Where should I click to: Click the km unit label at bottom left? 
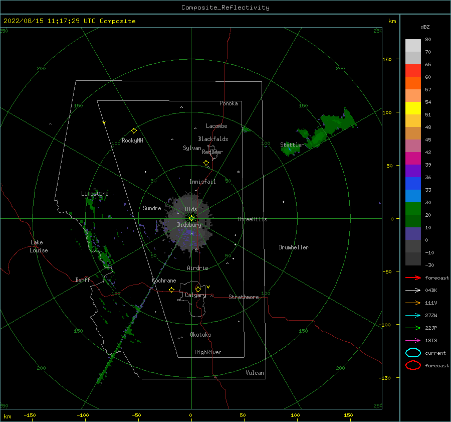(7, 416)
